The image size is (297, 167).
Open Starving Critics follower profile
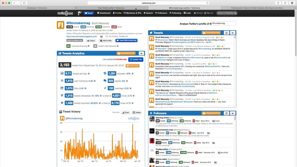click(162, 118)
